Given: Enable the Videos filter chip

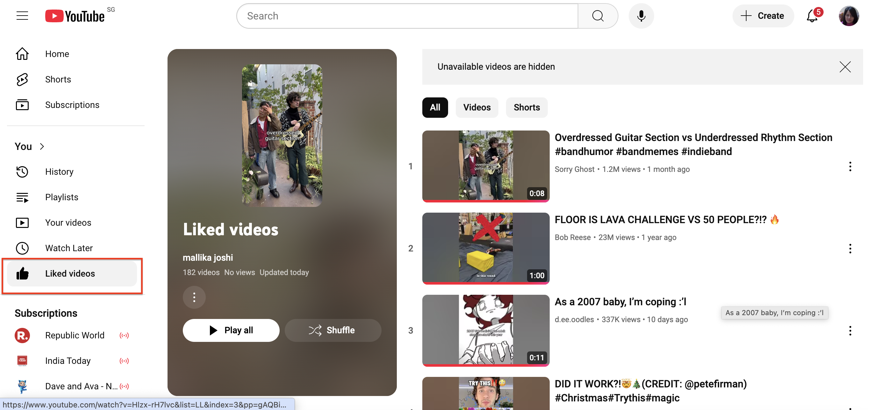Looking at the screenshot, I should click(477, 108).
